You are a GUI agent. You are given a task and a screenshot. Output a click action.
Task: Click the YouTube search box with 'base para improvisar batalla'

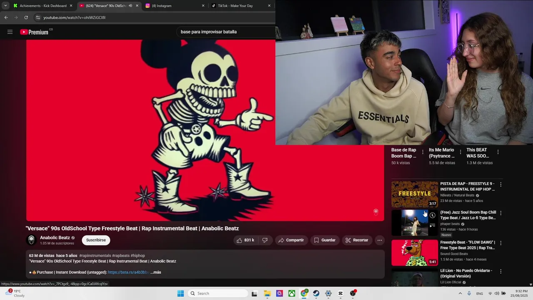click(226, 32)
